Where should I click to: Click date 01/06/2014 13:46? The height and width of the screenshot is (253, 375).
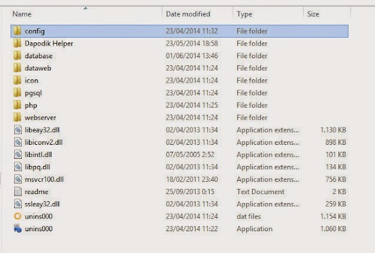tap(192, 56)
